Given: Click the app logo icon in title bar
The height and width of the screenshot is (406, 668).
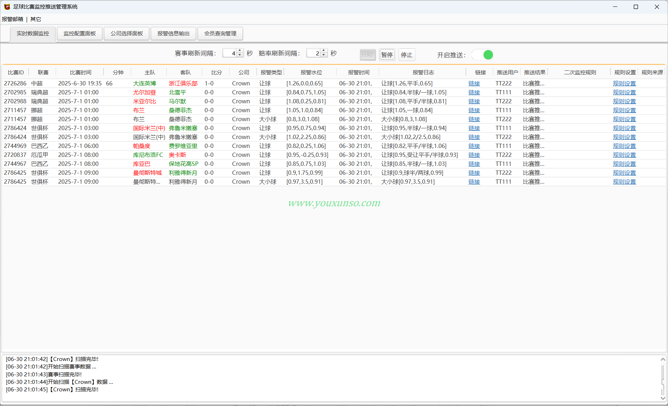Looking at the screenshot, I should pos(7,7).
